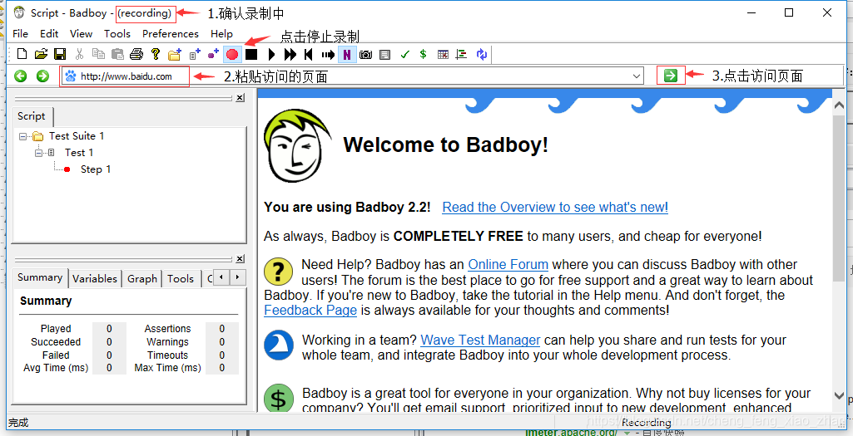Create a new script with New icon
Screen dimensions: 853x436
pos(22,54)
